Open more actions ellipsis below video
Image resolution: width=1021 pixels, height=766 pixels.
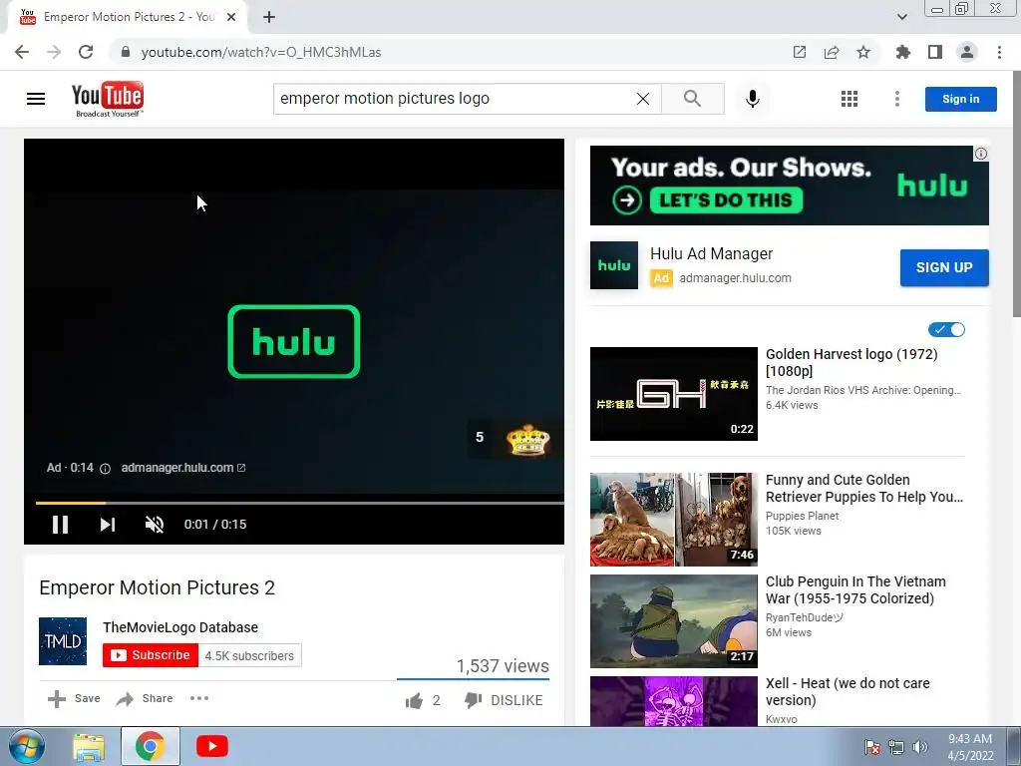[x=199, y=698]
